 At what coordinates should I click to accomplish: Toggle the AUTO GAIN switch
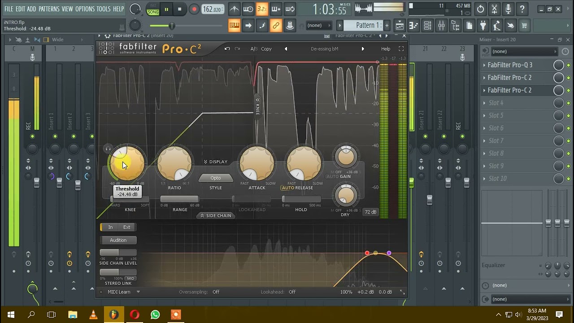(x=332, y=176)
